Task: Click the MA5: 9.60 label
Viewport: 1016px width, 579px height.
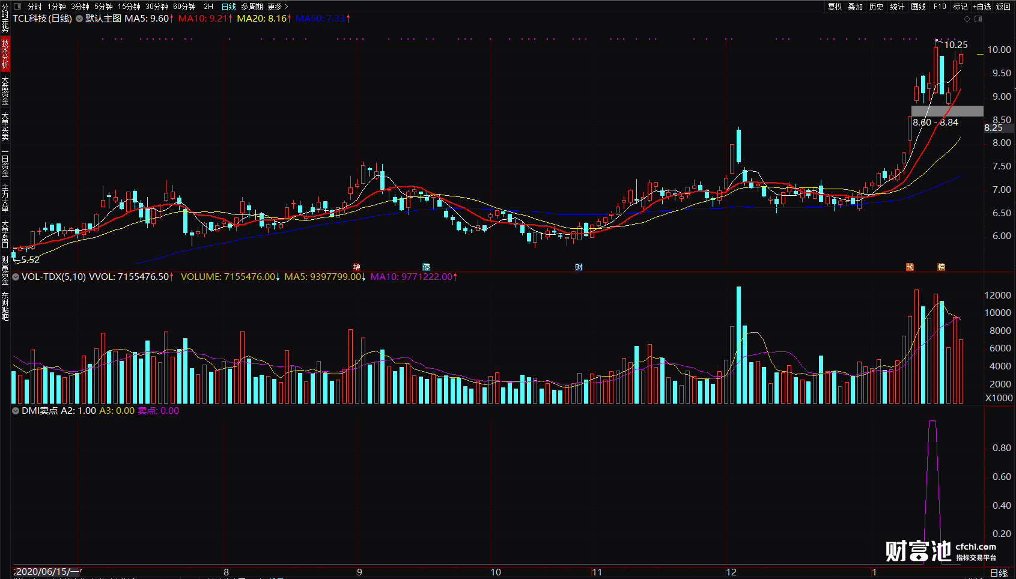Action: [149, 19]
